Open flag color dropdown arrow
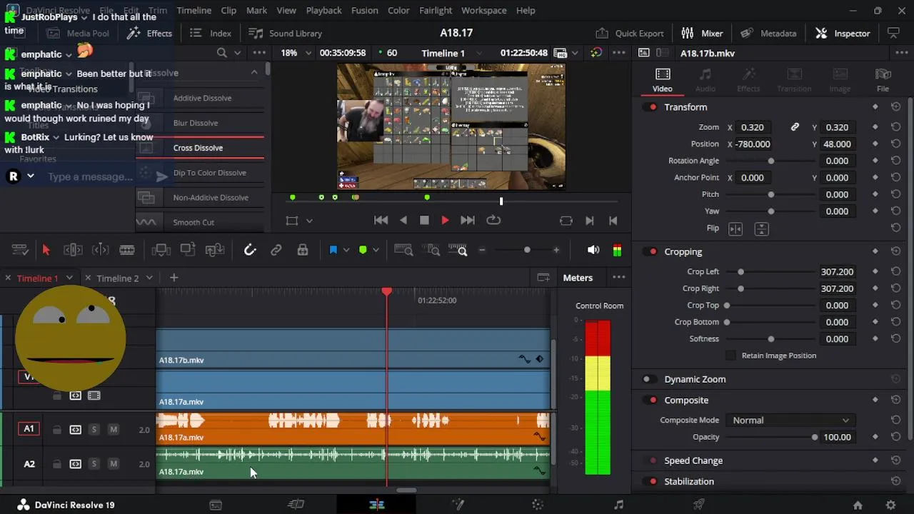This screenshot has height=514, width=914. (346, 250)
